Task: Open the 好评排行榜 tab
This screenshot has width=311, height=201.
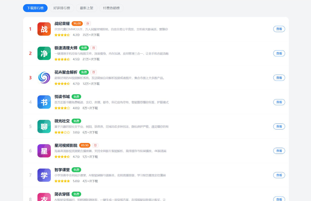Action: coord(62,8)
